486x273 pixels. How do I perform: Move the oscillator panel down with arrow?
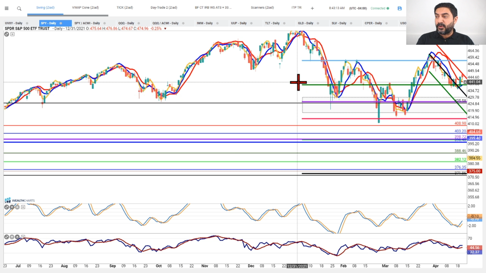pyautogui.click(x=12, y=207)
